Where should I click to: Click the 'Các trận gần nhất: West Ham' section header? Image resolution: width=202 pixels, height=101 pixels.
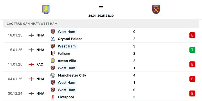point(32,23)
